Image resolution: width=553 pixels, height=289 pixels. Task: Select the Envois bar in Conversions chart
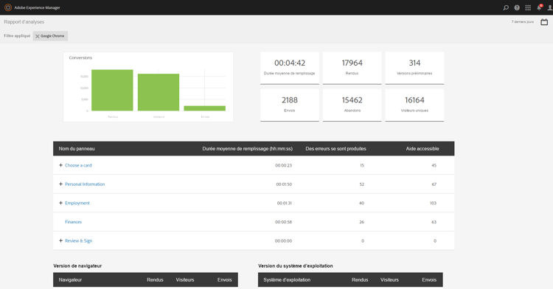[204, 108]
